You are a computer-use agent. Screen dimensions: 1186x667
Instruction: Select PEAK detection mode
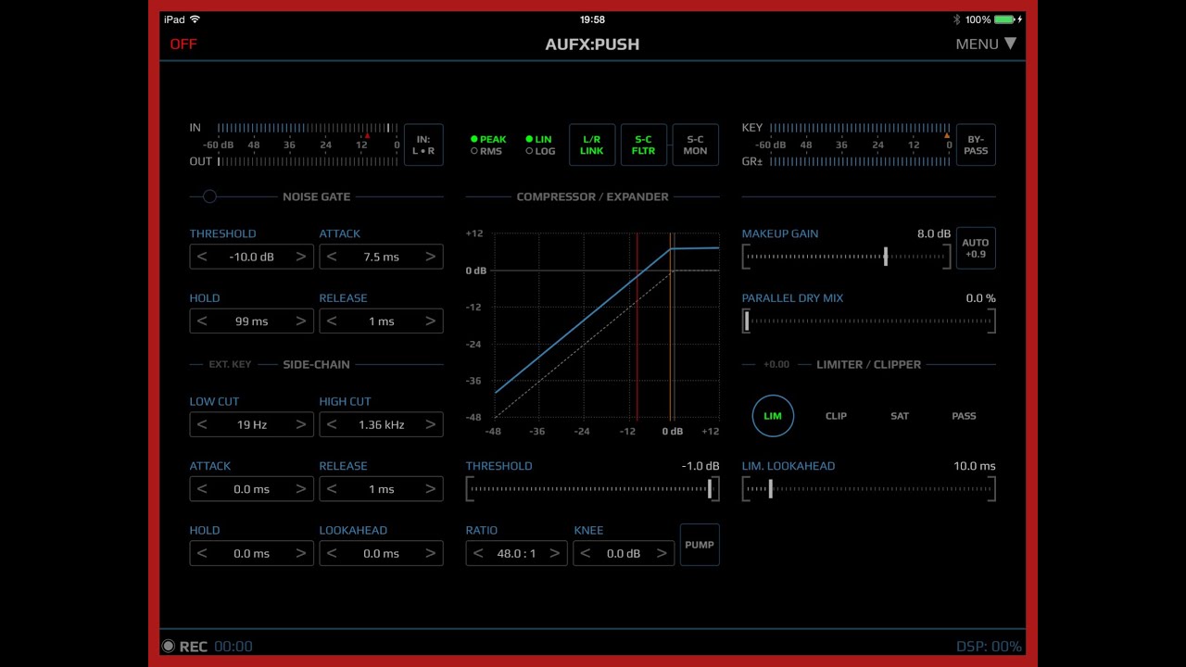(x=488, y=139)
